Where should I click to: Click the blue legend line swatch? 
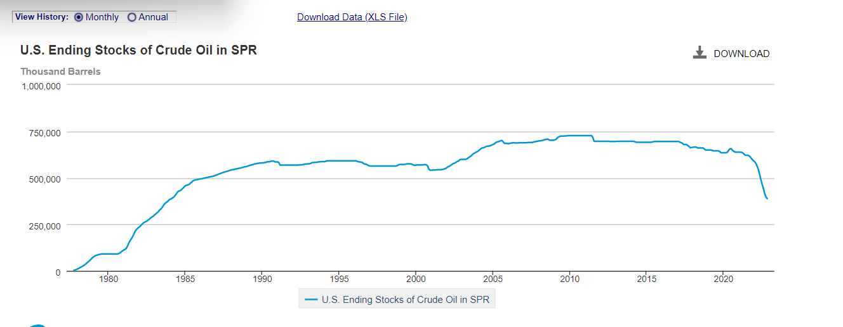(x=311, y=300)
